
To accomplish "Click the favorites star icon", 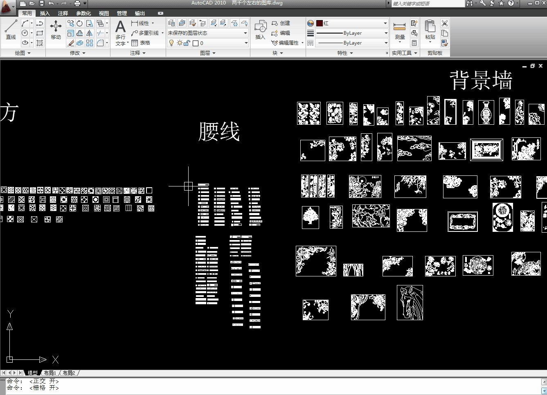I will pyautogui.click(x=501, y=3).
